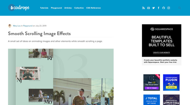Click the Squarespace banner advertisement
Image resolution: width=190 pixels, height=105 pixels.
162,40
